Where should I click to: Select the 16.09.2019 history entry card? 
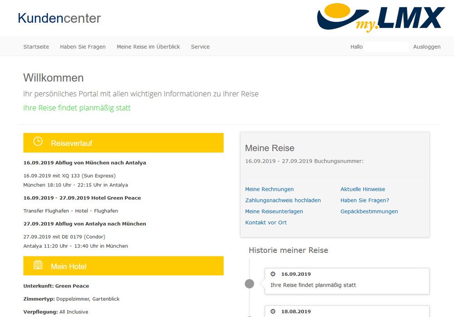(347, 281)
